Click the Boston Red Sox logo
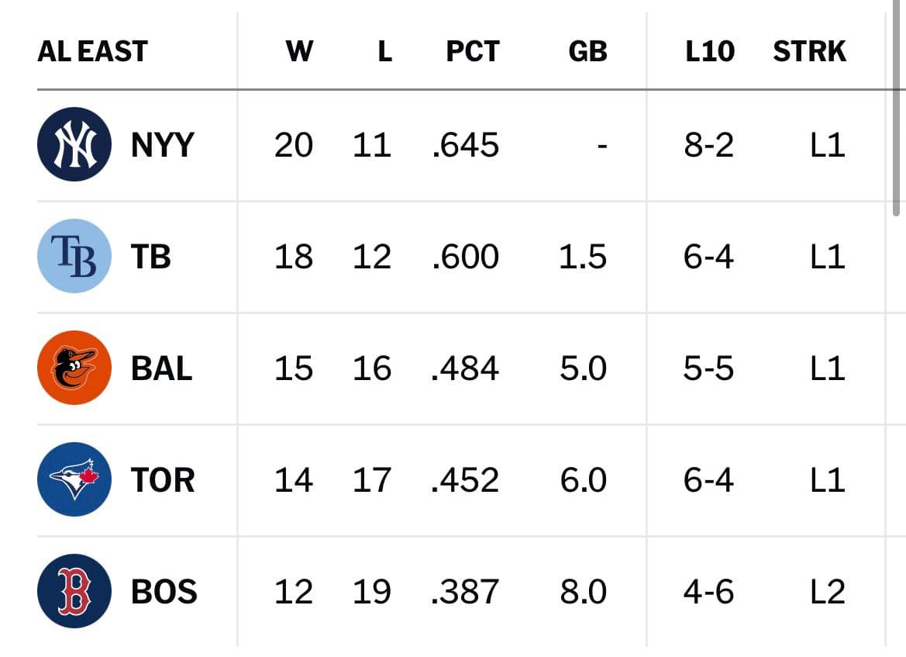Image resolution: width=906 pixels, height=657 pixels. (x=74, y=591)
